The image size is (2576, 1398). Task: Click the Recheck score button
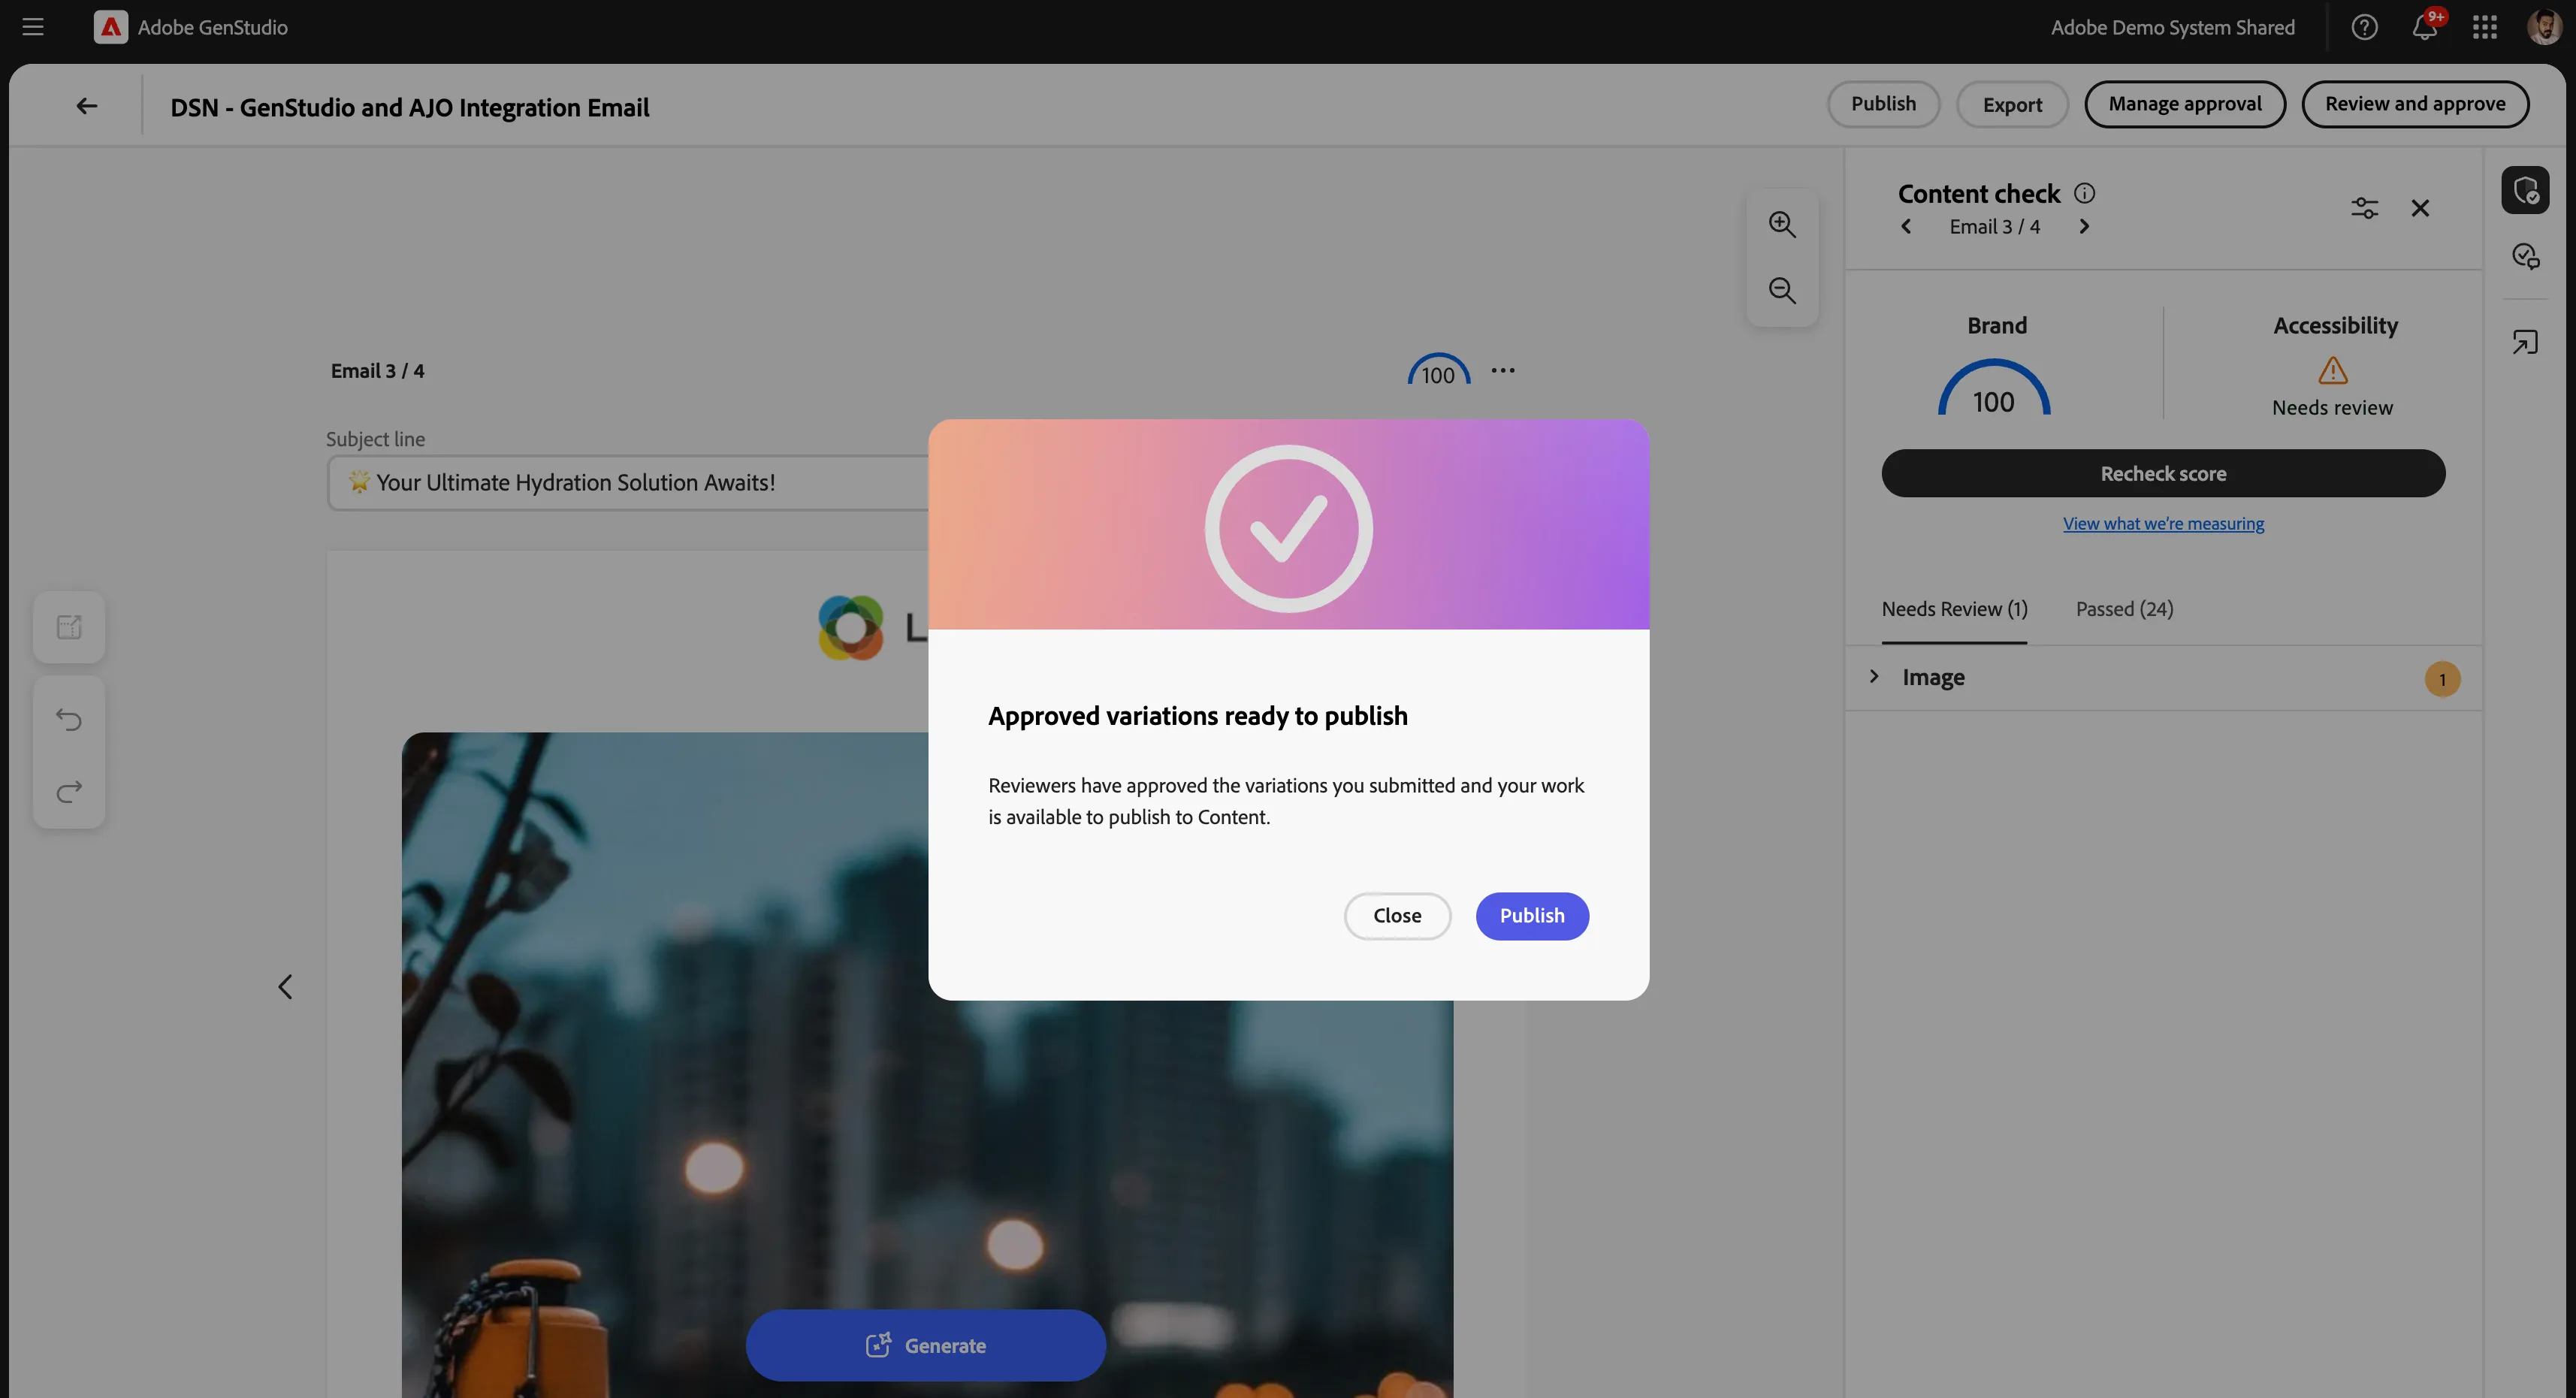[2163, 473]
